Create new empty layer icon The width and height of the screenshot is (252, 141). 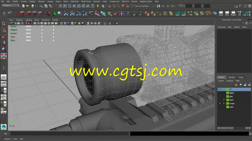click(245, 85)
